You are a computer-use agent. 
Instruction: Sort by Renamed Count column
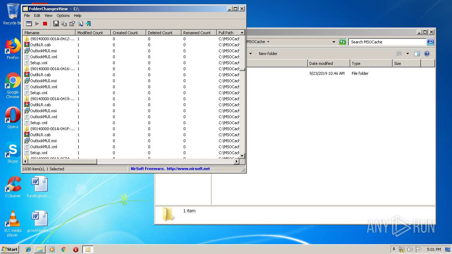tap(199, 32)
